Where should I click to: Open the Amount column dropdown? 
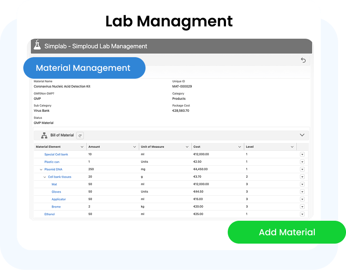[135, 147]
